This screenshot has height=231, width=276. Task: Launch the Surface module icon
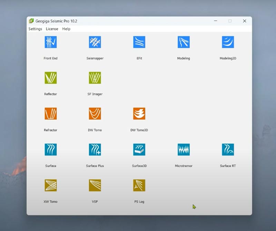(x=51, y=150)
